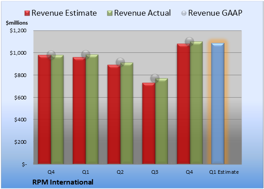The height and width of the screenshot is (189, 264).
Task: Select the 'Revenue GAAP' legend label
Action: click(x=215, y=13)
